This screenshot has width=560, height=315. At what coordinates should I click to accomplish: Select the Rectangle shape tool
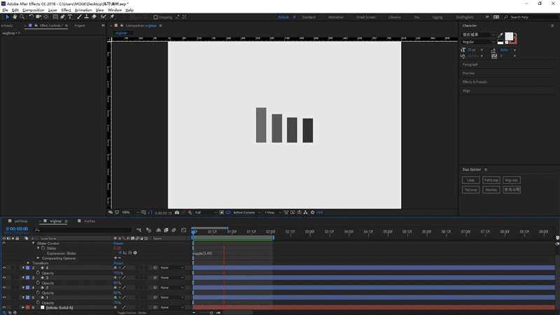click(x=55, y=17)
